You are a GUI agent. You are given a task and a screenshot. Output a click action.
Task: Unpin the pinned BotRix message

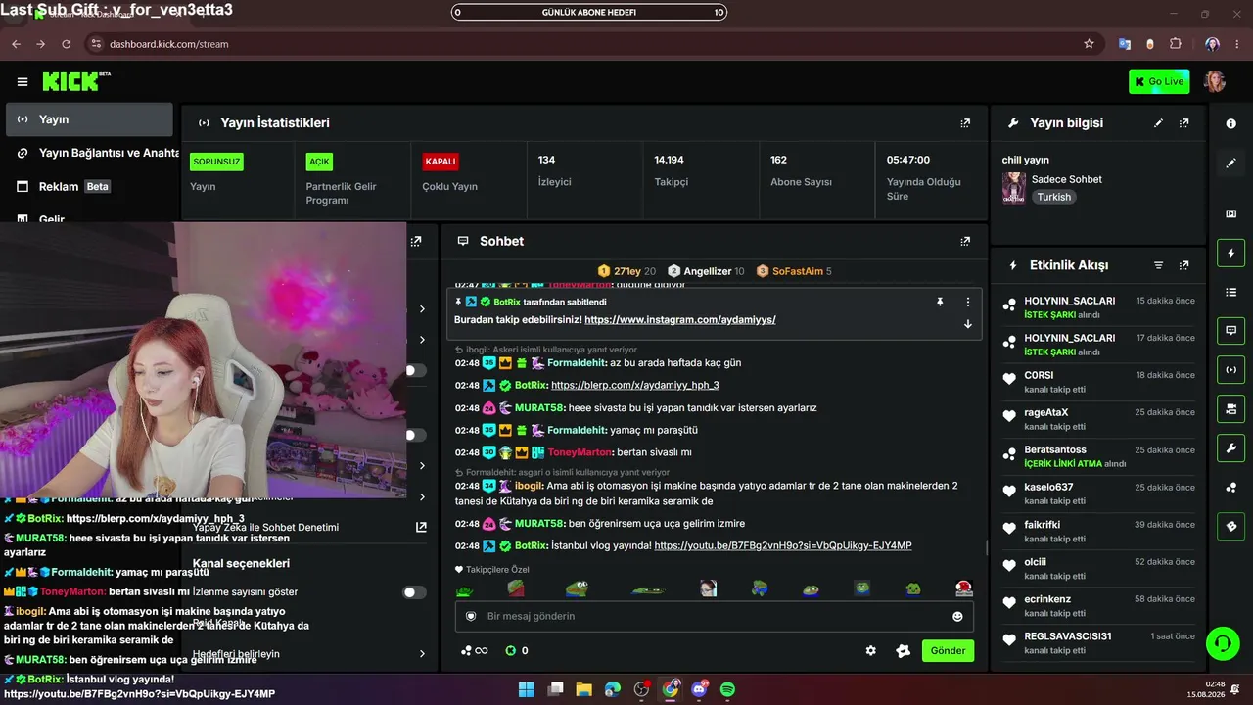coord(940,302)
